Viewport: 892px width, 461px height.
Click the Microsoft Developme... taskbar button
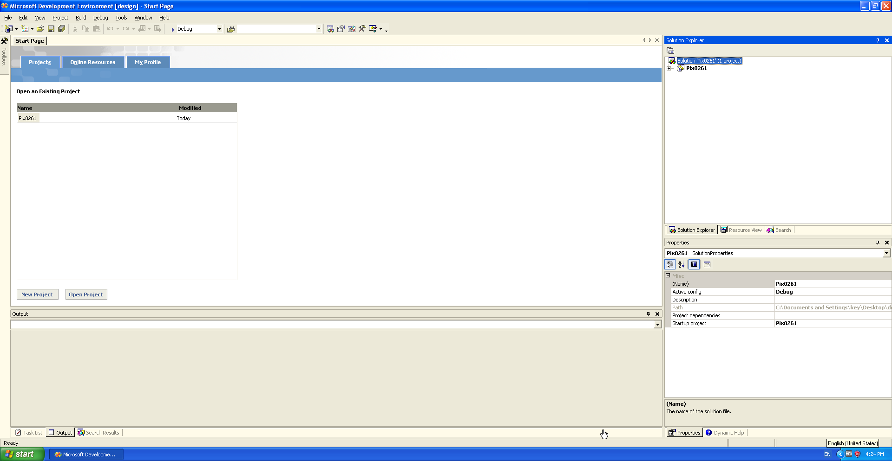coord(85,455)
